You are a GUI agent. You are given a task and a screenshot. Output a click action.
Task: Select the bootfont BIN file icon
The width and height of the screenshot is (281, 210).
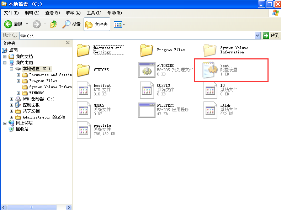point(84,90)
